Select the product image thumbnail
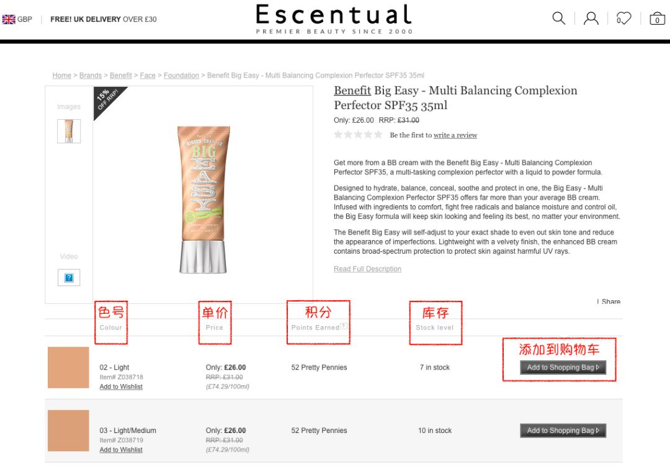This screenshot has height=469, width=670. click(69, 131)
